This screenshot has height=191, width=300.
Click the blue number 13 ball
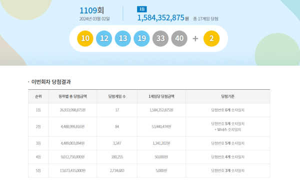tap(123, 38)
